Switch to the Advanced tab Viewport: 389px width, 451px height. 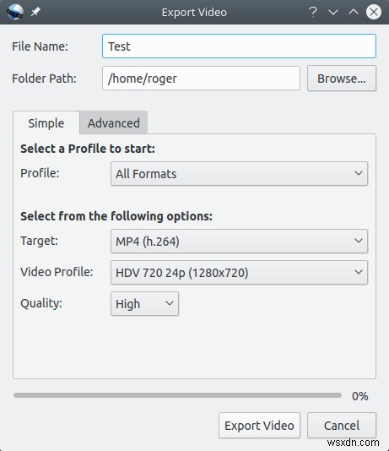click(114, 123)
